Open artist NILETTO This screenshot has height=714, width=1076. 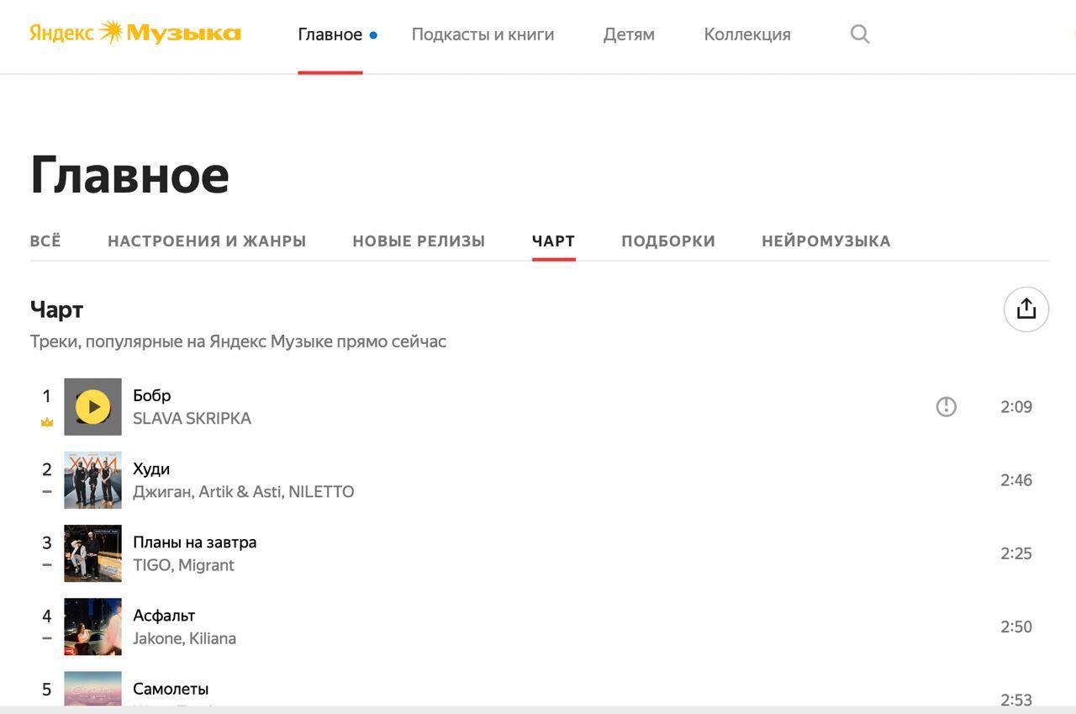[321, 491]
